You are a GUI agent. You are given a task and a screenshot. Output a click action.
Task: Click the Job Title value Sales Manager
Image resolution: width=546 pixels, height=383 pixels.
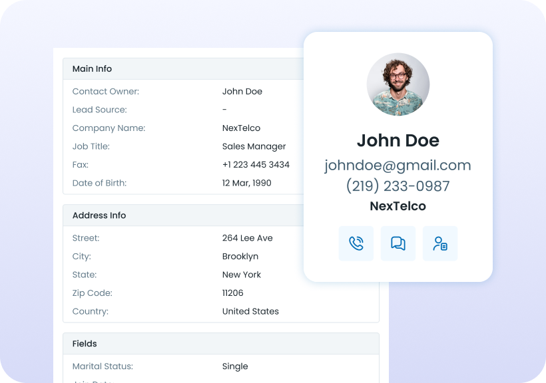pyautogui.click(x=254, y=146)
